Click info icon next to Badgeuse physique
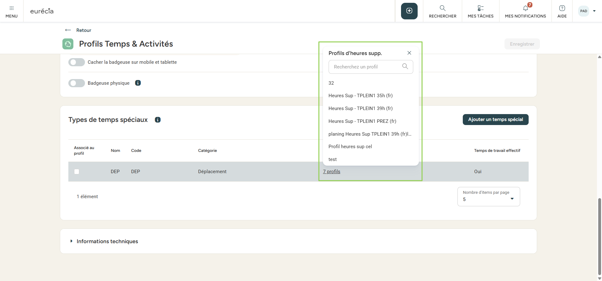The image size is (602, 281). tap(138, 83)
